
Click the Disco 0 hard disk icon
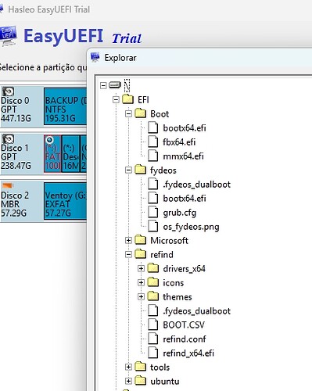9,91
